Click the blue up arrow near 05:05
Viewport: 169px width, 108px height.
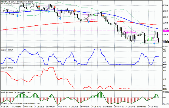tap(89, 22)
